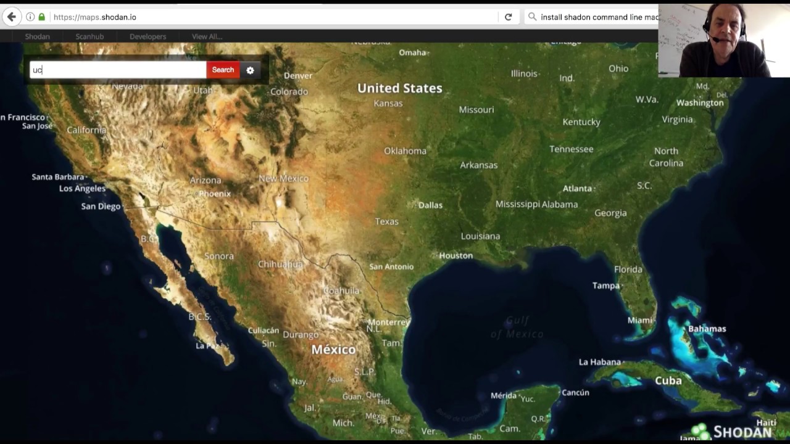Focus the Shodan map search input field
790x444 pixels.
pos(118,70)
